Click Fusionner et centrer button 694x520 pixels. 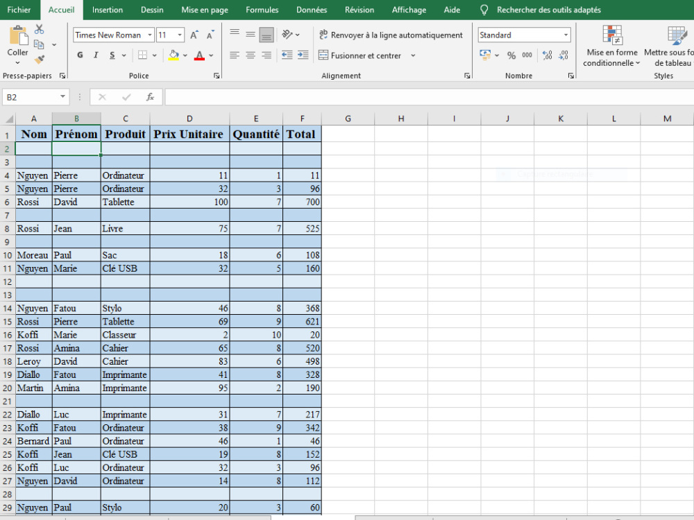(359, 55)
